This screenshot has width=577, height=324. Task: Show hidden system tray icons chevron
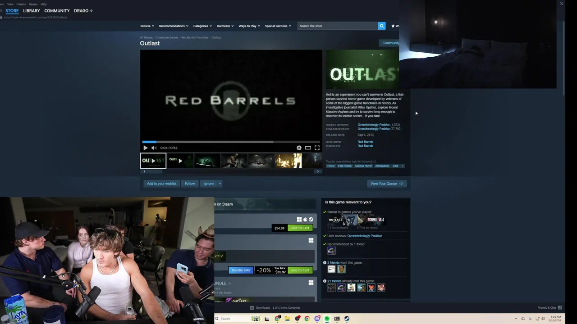(x=516, y=319)
